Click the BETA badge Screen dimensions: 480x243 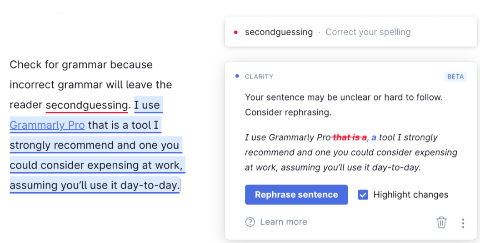click(455, 77)
